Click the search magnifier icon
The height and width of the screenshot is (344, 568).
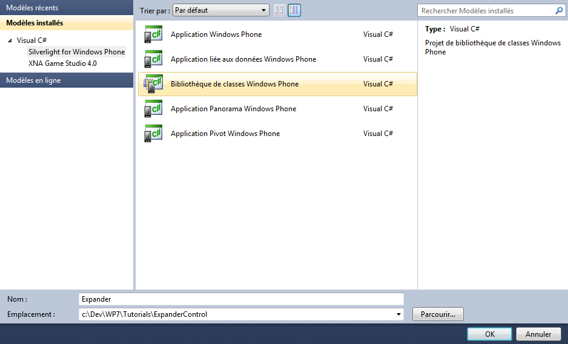click(x=559, y=11)
